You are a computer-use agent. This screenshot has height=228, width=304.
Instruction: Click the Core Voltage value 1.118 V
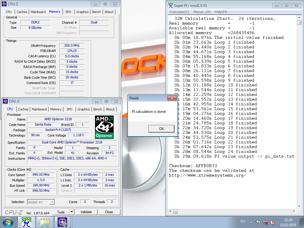click(x=78, y=135)
